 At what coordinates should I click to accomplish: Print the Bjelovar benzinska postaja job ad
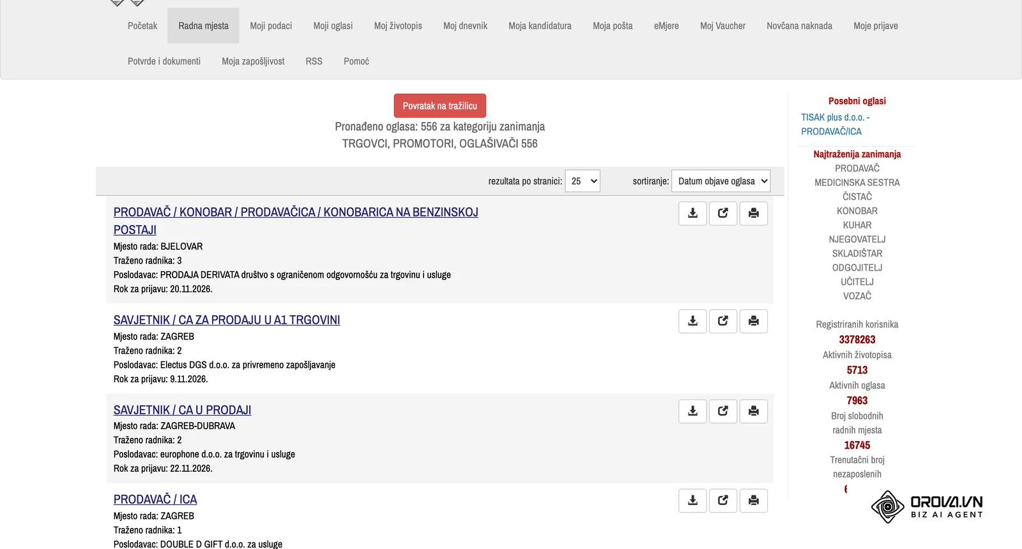coord(754,213)
